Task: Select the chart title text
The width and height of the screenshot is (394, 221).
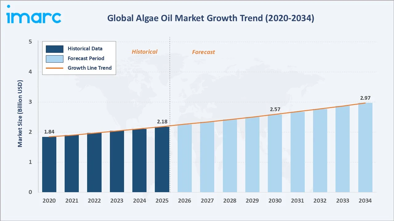Action: click(211, 18)
